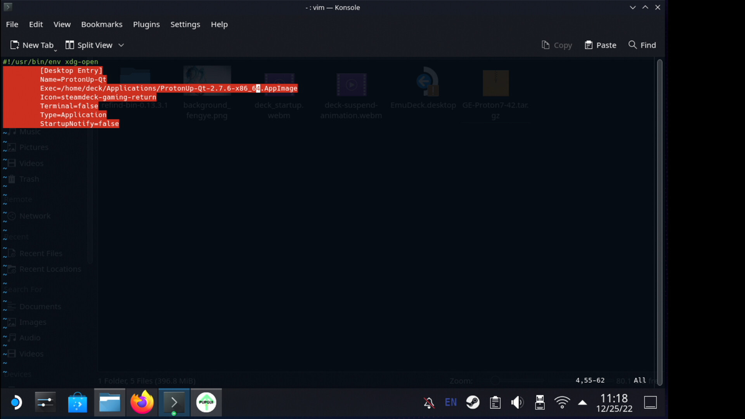Screen dimensions: 745x419
Task: Open the Plugins menu
Action: coord(146,24)
